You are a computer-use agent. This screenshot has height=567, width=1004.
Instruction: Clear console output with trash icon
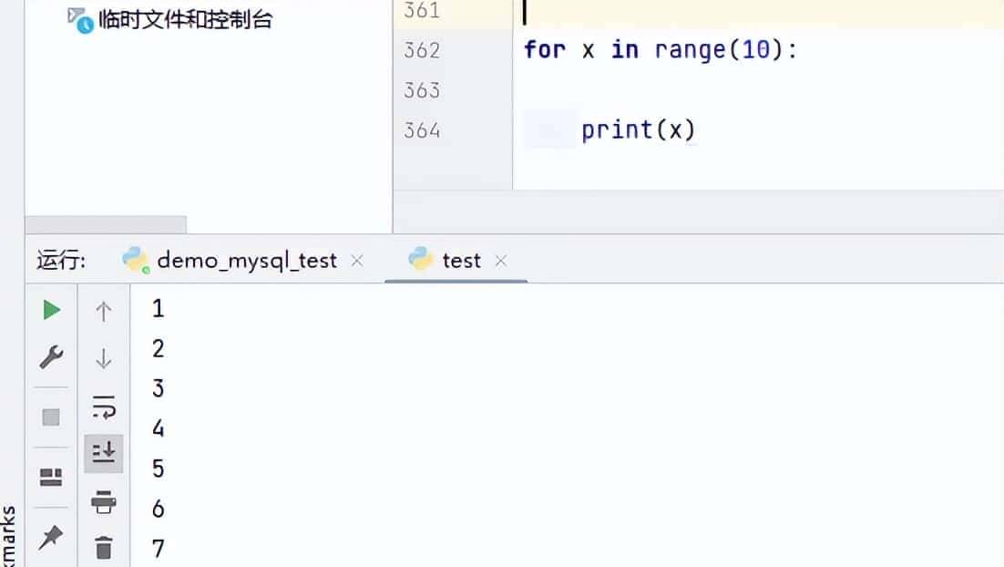pyautogui.click(x=104, y=548)
